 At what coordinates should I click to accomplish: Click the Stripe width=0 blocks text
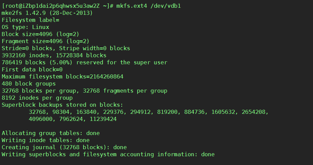94,48
